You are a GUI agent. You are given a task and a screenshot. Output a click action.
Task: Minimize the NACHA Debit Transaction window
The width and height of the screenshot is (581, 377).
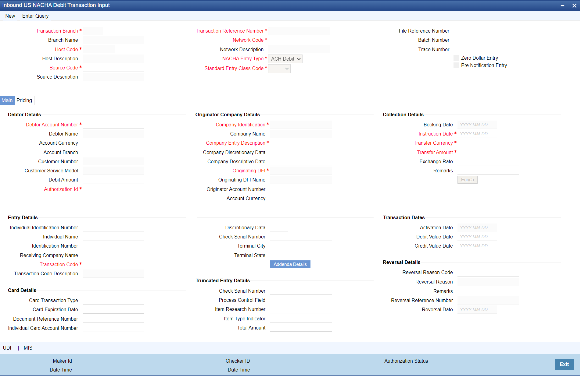(562, 5)
